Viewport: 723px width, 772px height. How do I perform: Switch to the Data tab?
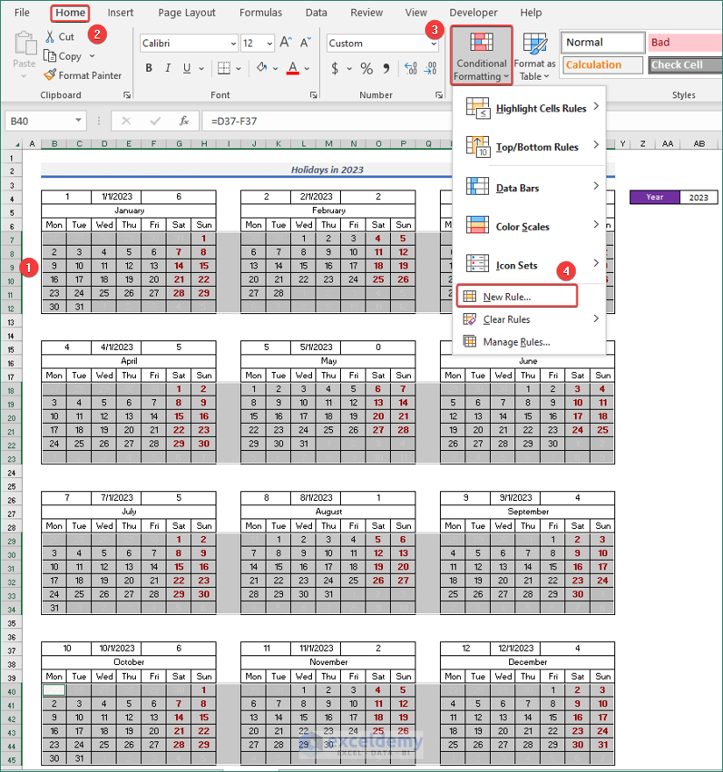[x=316, y=12]
